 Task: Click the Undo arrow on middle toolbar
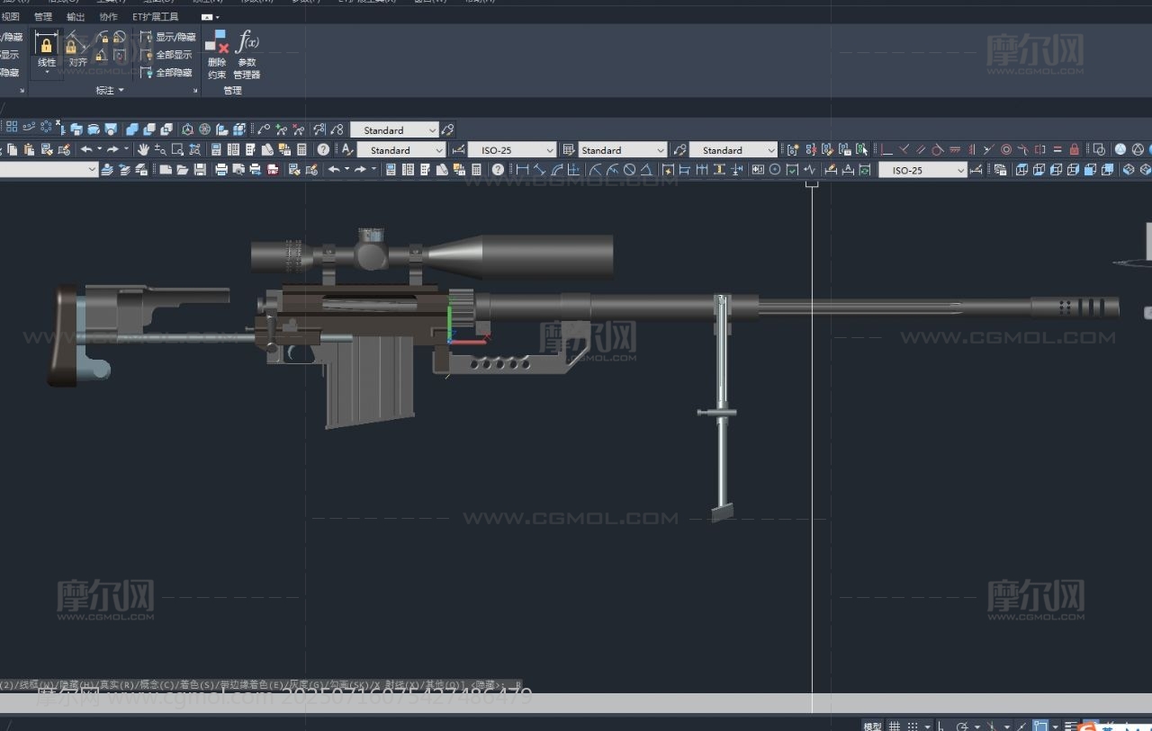(86, 149)
